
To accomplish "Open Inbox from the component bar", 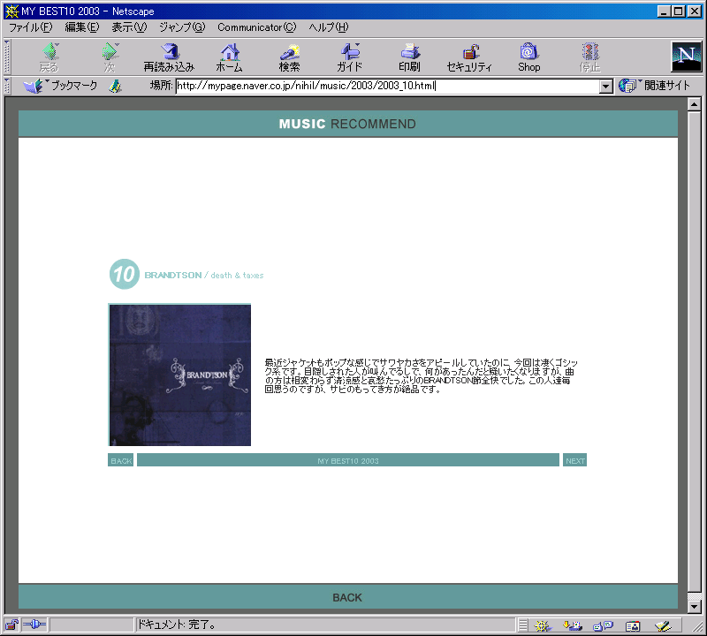I will click(x=572, y=625).
